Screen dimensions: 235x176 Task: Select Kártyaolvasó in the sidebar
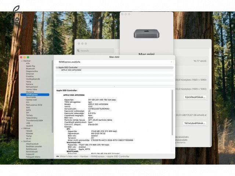click(32, 87)
